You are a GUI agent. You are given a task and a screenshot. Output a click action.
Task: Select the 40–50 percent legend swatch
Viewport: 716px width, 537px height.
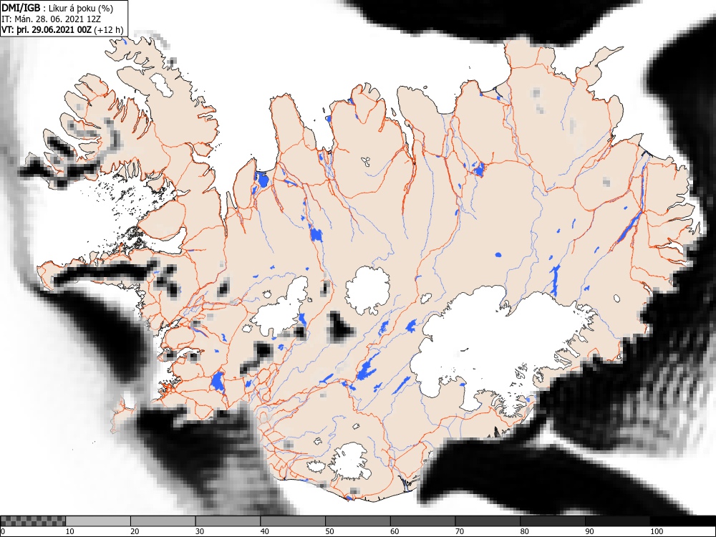[x=293, y=521]
